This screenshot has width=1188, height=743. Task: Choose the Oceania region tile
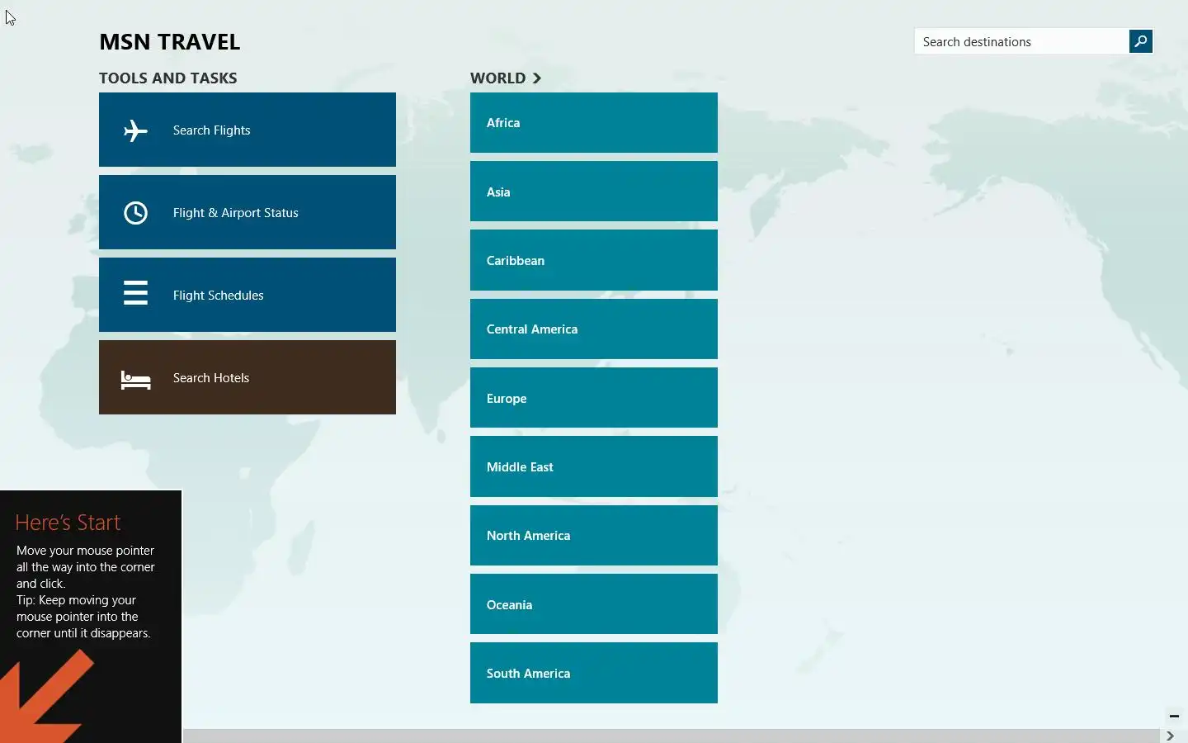tap(594, 604)
